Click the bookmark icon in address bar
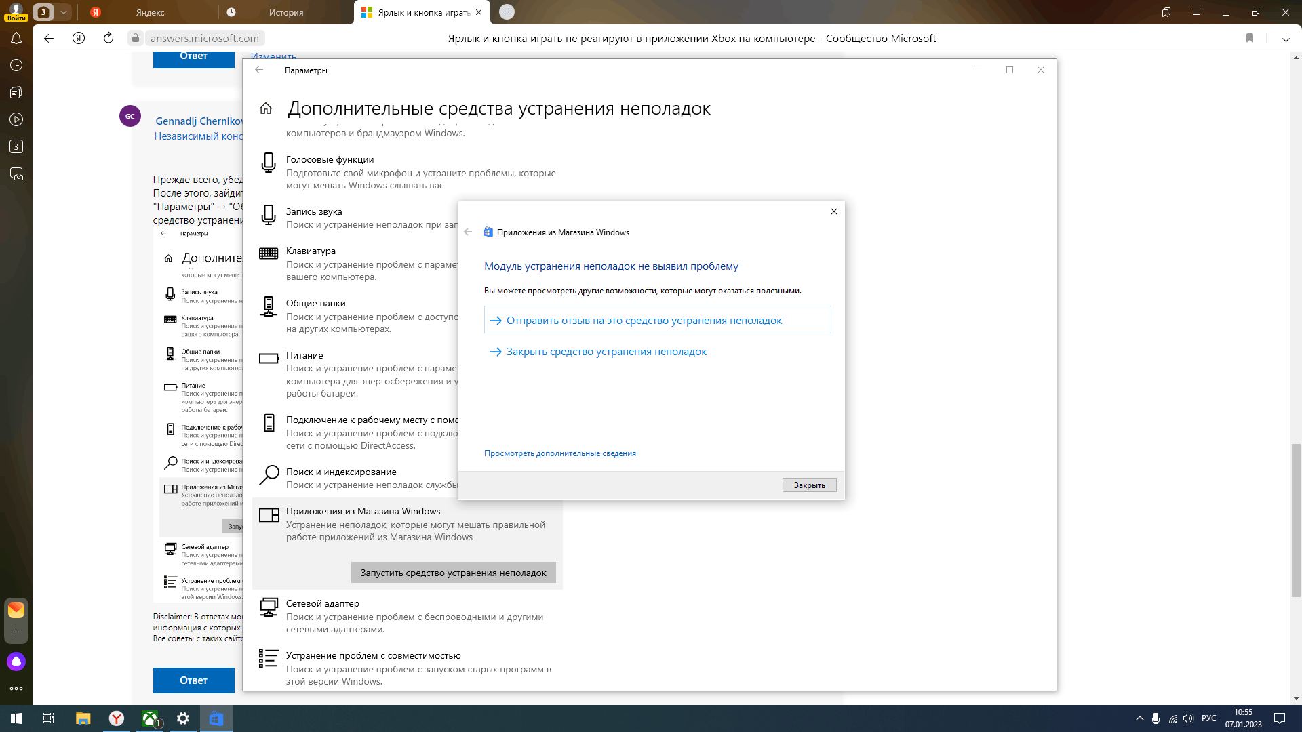 pos(1250,38)
